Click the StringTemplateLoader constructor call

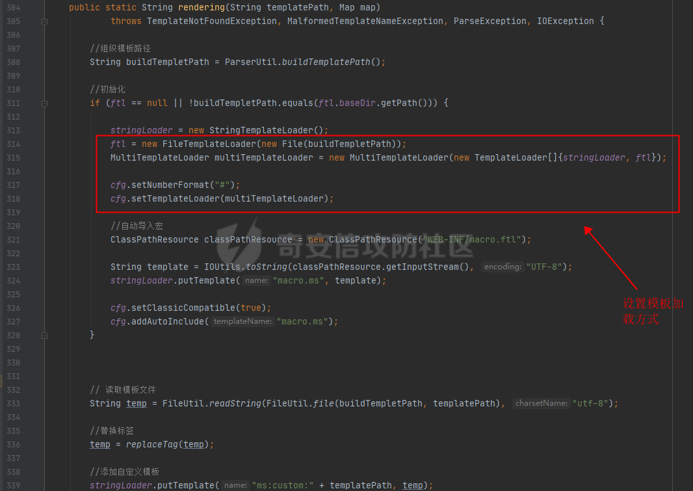(x=261, y=131)
